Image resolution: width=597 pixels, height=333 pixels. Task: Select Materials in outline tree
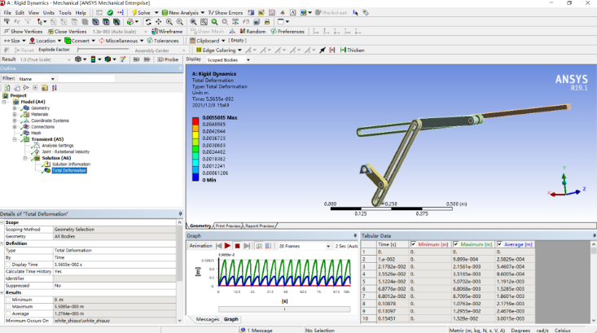point(40,114)
